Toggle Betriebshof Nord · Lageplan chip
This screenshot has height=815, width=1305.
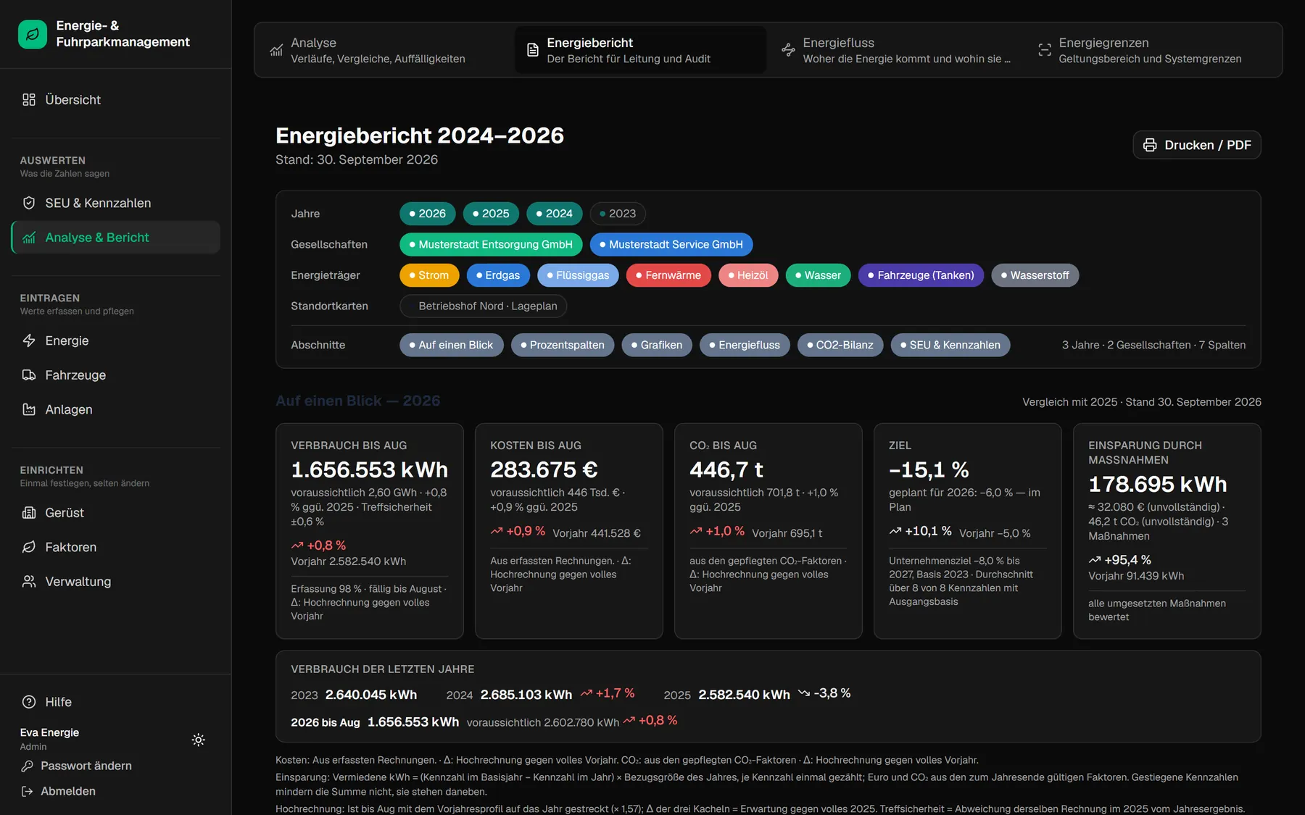click(x=484, y=306)
